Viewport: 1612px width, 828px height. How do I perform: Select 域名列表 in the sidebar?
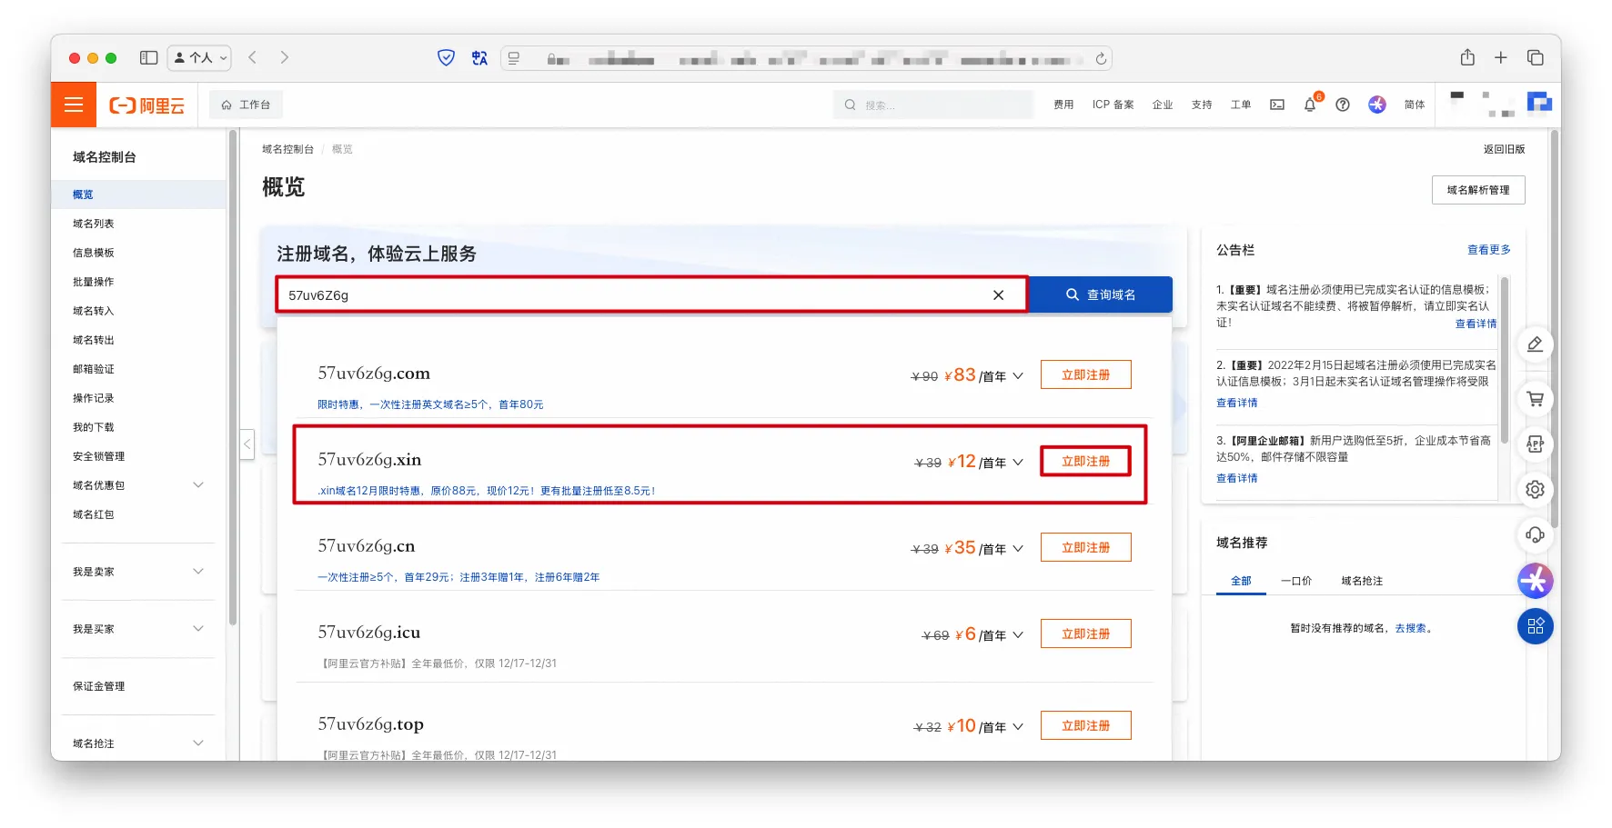(x=94, y=224)
